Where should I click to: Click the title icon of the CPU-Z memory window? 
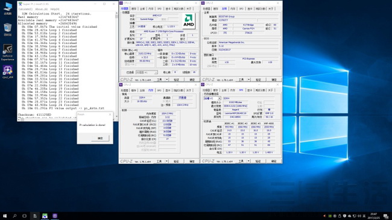click(x=121, y=85)
